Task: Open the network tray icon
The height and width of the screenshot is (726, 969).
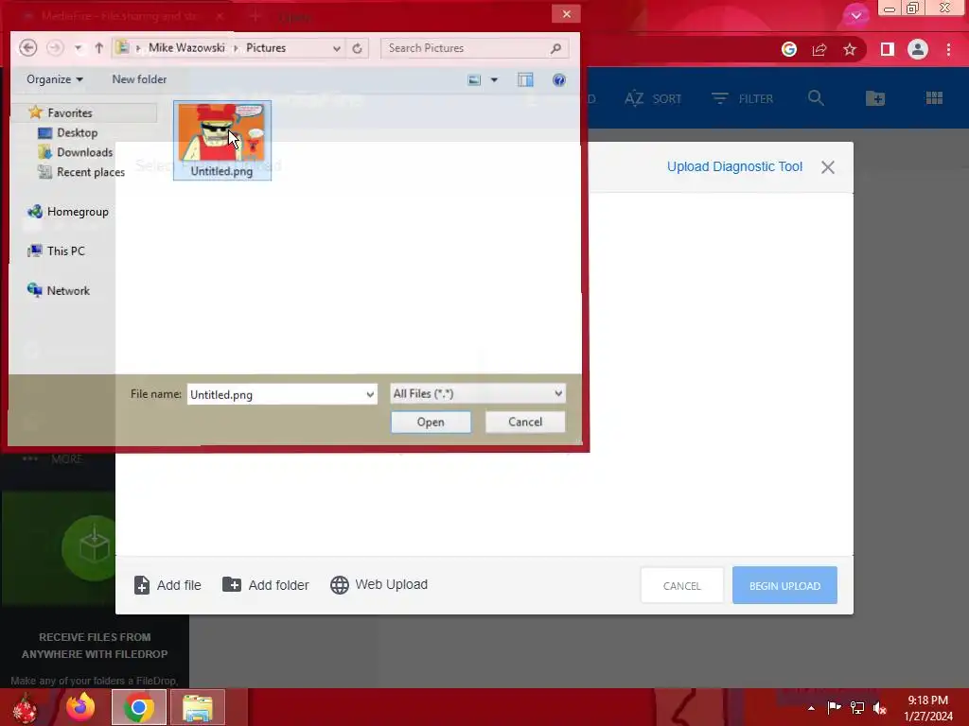Action: point(857,708)
